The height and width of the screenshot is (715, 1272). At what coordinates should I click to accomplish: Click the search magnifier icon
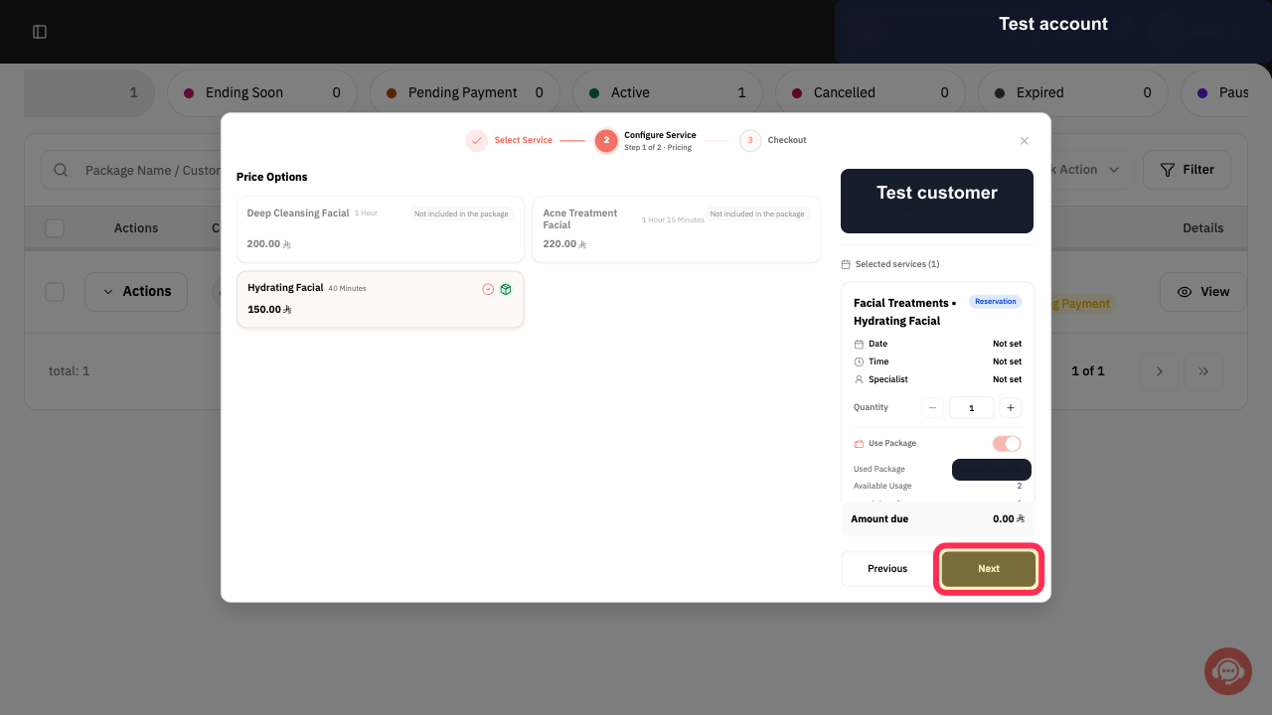pyautogui.click(x=61, y=170)
